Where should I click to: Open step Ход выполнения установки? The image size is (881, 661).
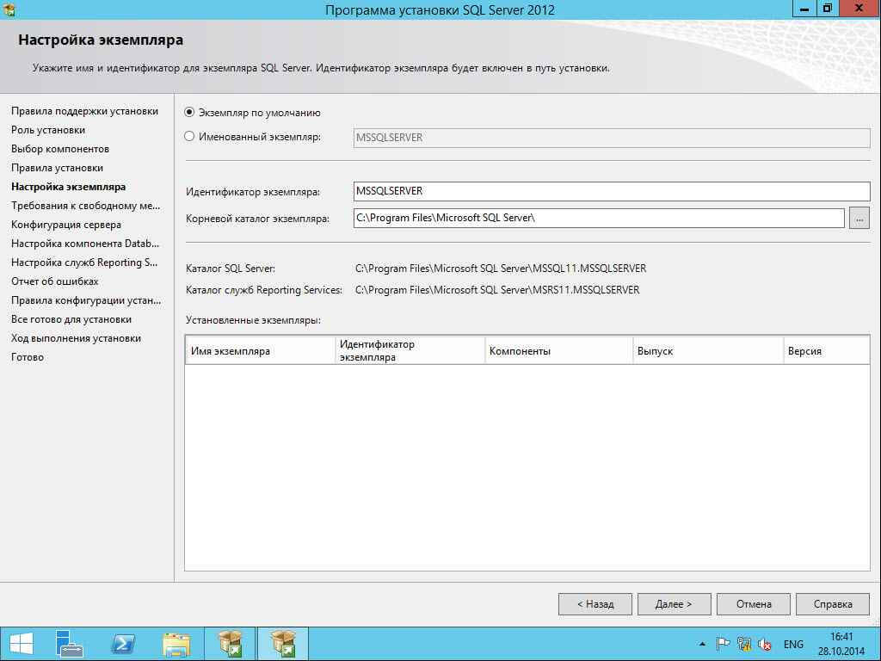(x=77, y=338)
